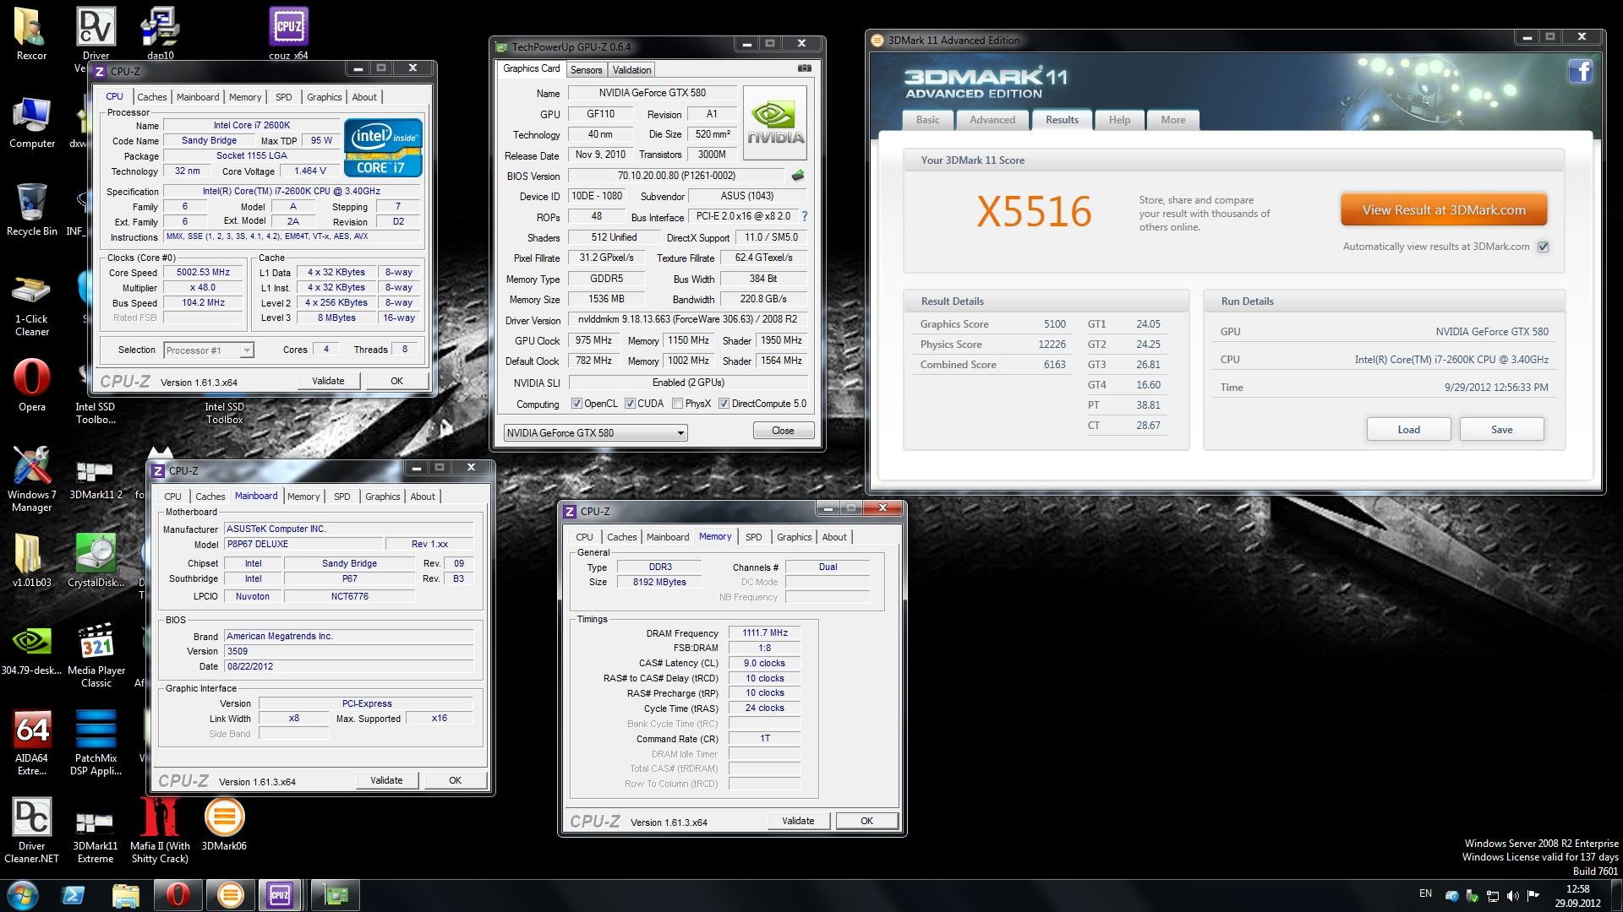Open SPD tab in the Memory CPU-Z window
The height and width of the screenshot is (912, 1623).
(753, 537)
